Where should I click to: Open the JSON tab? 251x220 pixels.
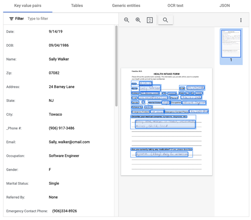pyautogui.click(x=225, y=6)
